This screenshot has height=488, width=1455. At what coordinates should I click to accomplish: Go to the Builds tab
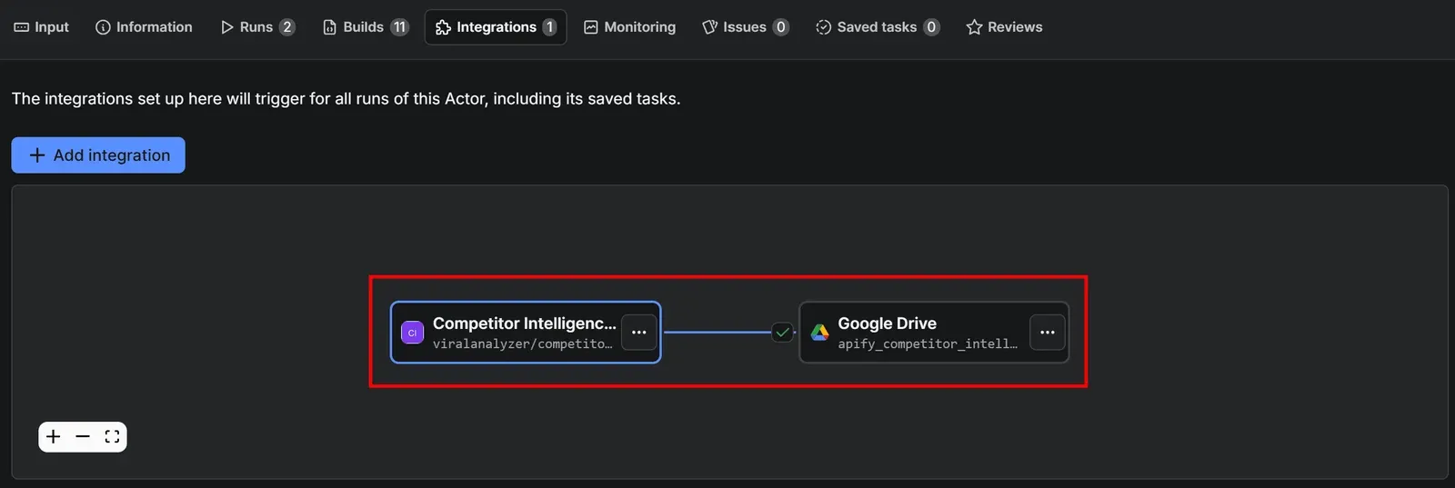pos(366,27)
